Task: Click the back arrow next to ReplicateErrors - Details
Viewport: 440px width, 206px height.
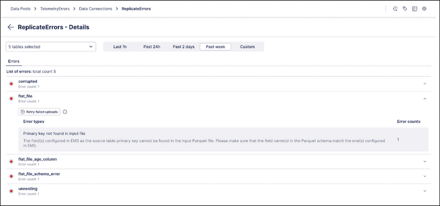Action: 11,28
